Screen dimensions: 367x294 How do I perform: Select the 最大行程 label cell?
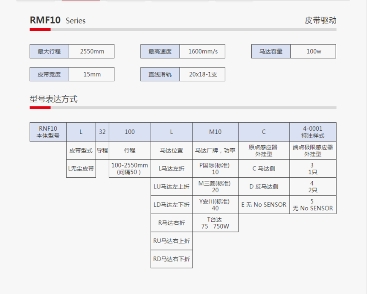[49, 51]
